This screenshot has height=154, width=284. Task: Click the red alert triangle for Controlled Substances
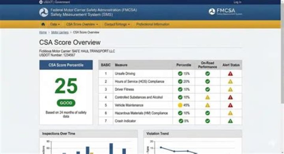[230, 97]
